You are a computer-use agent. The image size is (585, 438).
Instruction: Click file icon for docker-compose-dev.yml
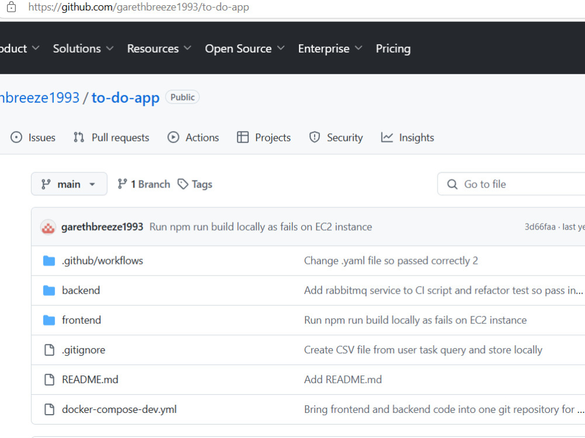click(49, 409)
